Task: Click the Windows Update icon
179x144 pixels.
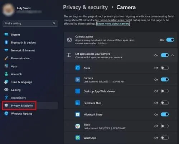Action: coord(6,113)
